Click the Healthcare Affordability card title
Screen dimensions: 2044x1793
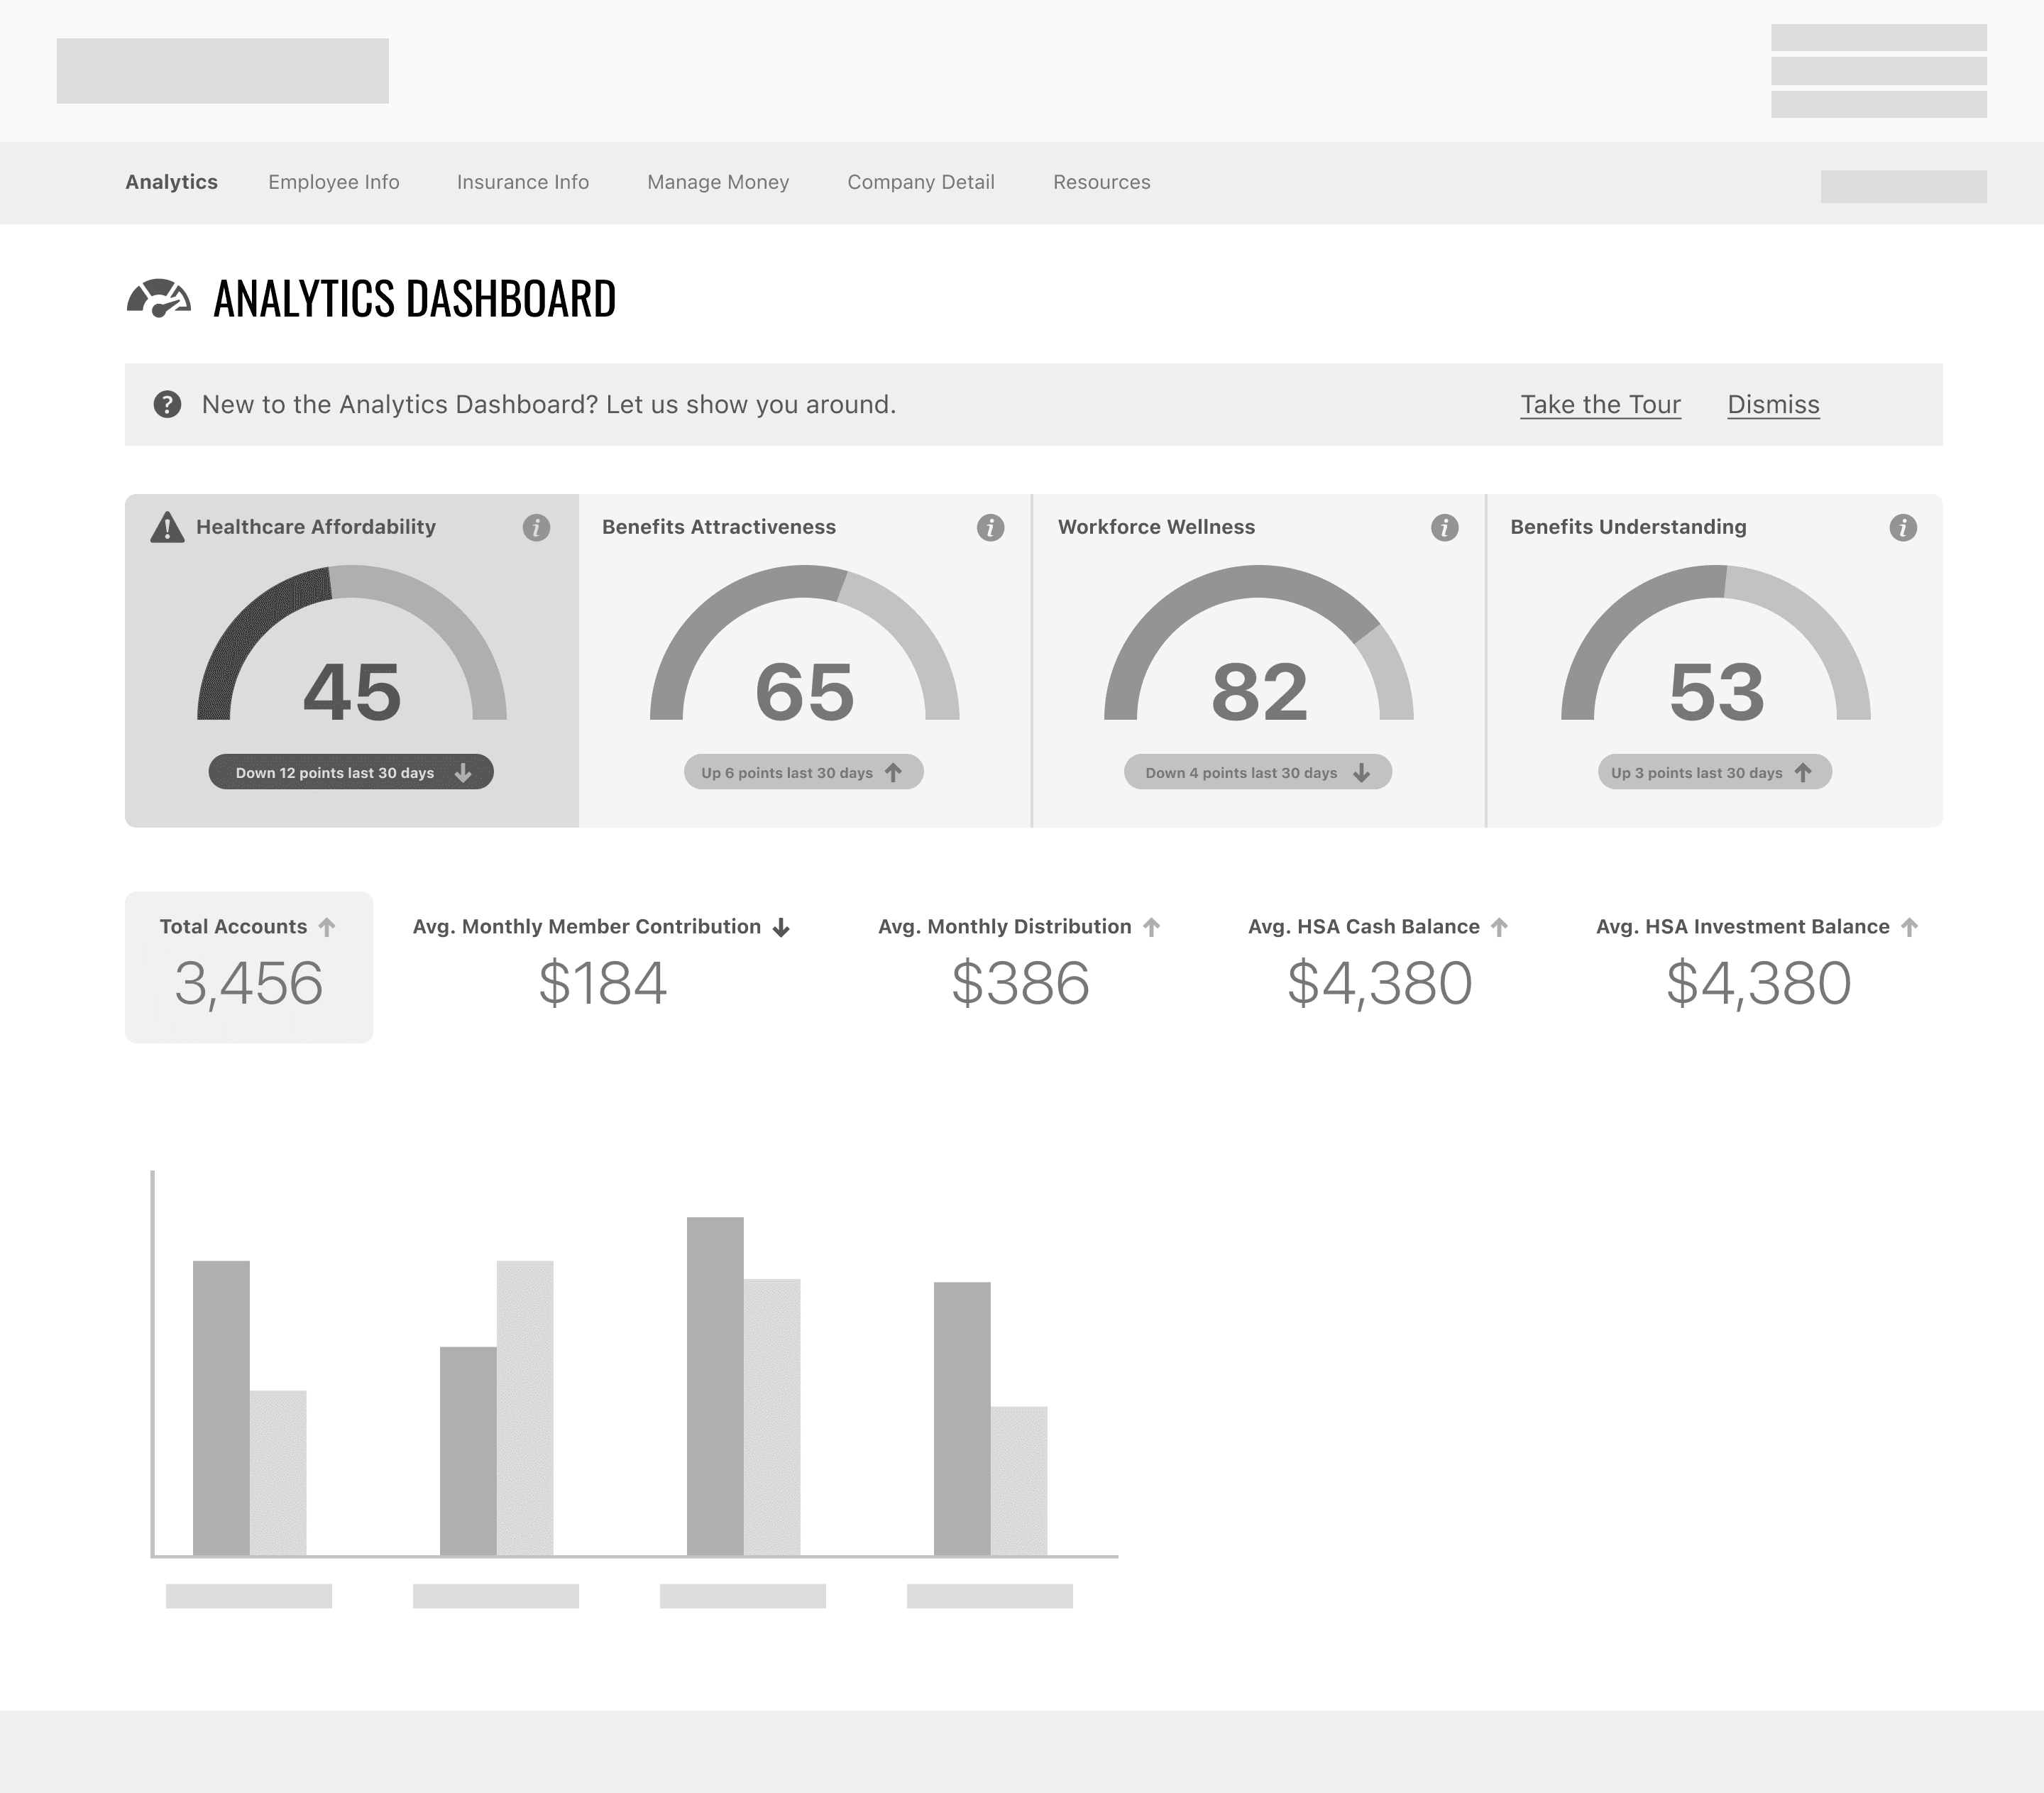click(316, 527)
